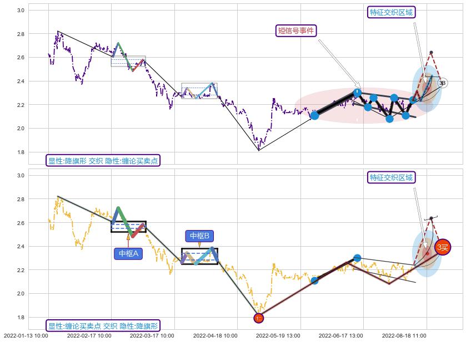Click the "中枢B" blue label
466x342 pixels.
tap(199, 236)
